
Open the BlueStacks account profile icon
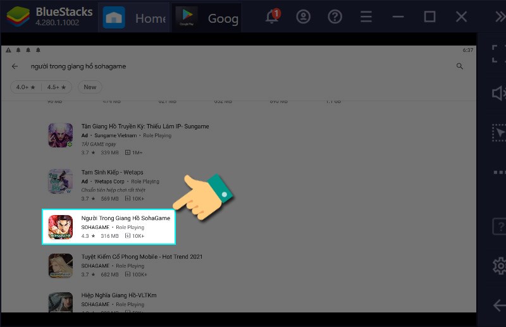click(x=303, y=16)
